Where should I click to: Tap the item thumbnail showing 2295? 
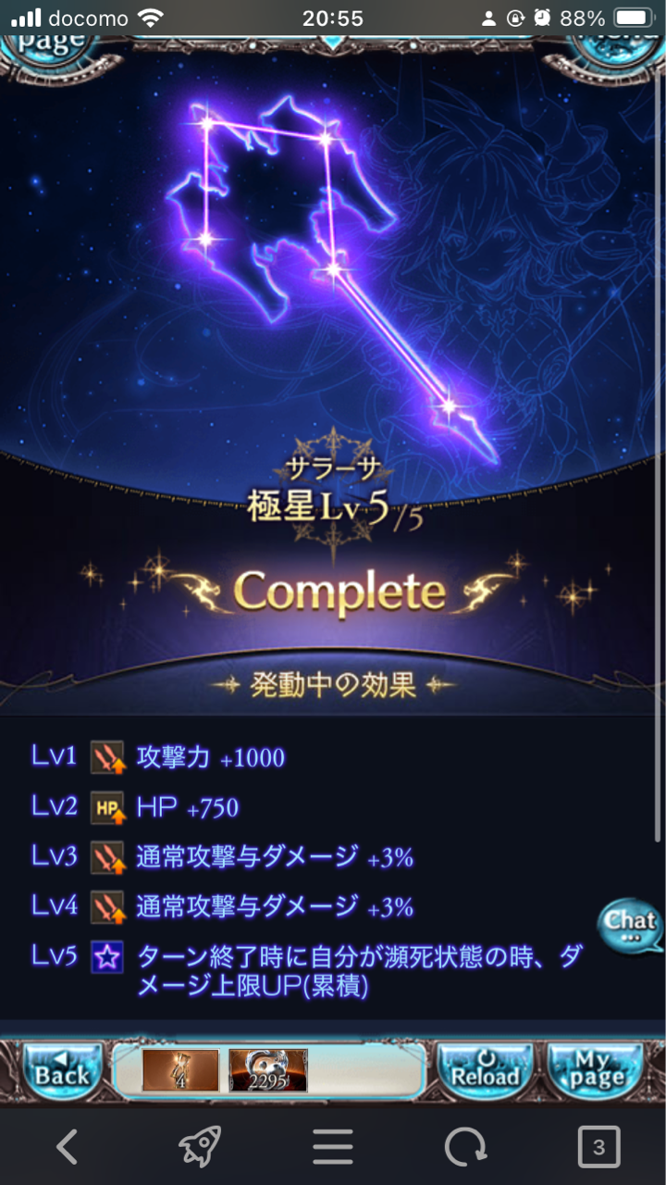(268, 1071)
